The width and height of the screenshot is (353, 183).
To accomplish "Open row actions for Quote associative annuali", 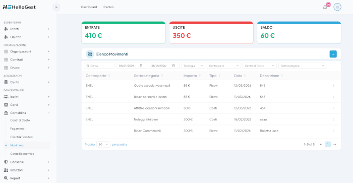I will pos(334,86).
